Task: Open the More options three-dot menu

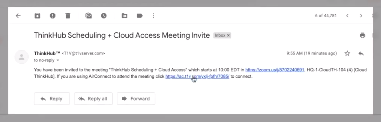Action: [x=153, y=16]
